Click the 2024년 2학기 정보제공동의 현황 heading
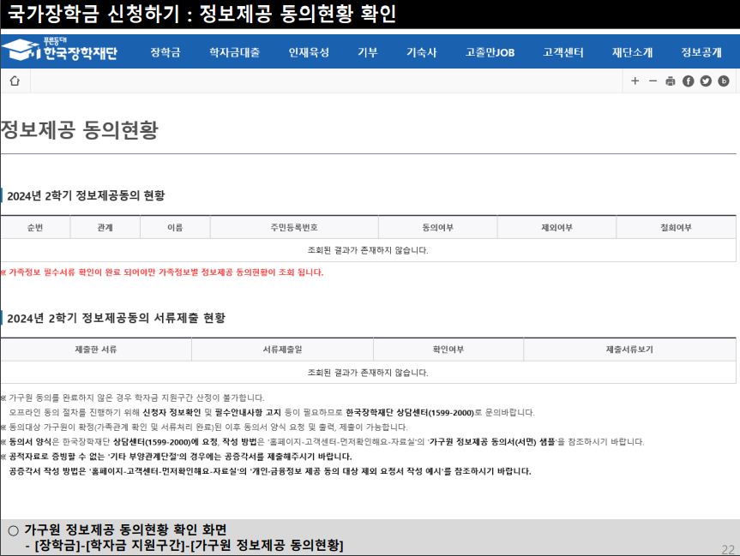The height and width of the screenshot is (556, 740). click(x=86, y=195)
